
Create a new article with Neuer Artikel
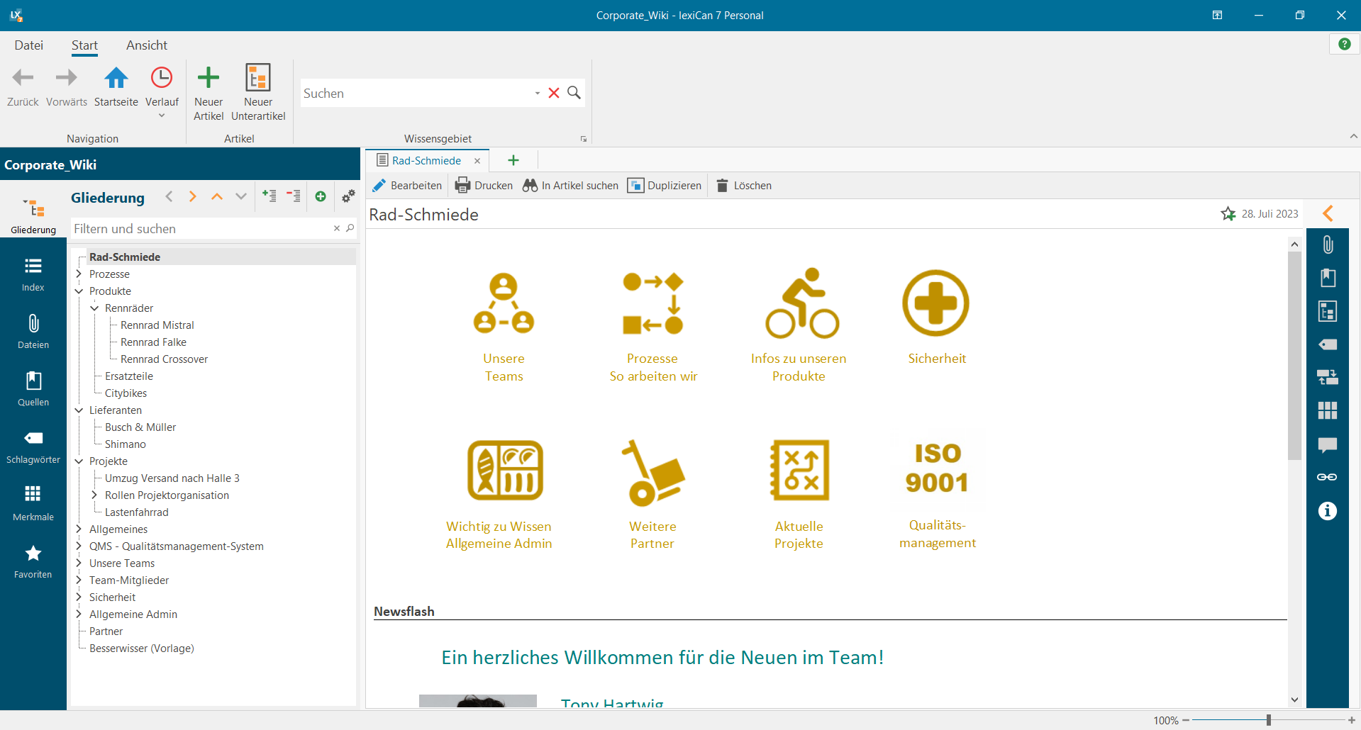coord(208,78)
